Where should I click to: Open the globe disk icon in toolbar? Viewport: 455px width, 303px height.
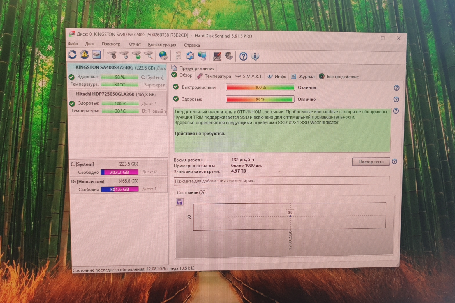pos(163,56)
